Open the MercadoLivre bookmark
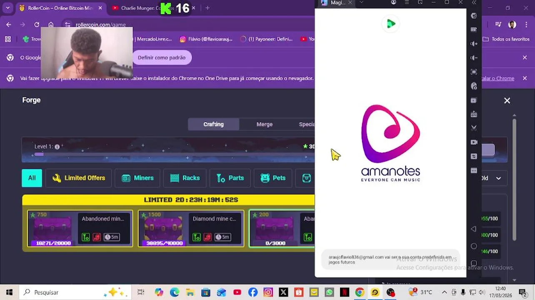Image resolution: width=535 pixels, height=300 pixels. pyautogui.click(x=153, y=39)
